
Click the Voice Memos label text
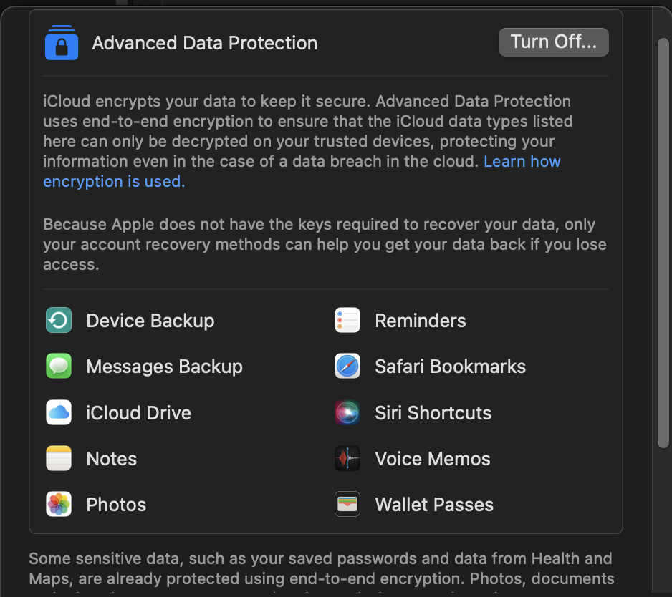432,458
